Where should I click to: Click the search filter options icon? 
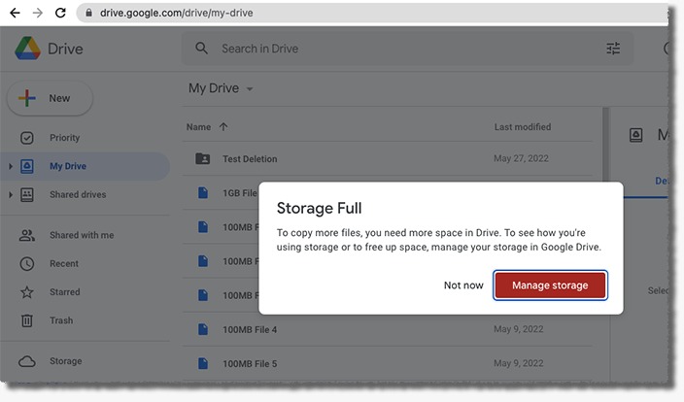pyautogui.click(x=613, y=49)
